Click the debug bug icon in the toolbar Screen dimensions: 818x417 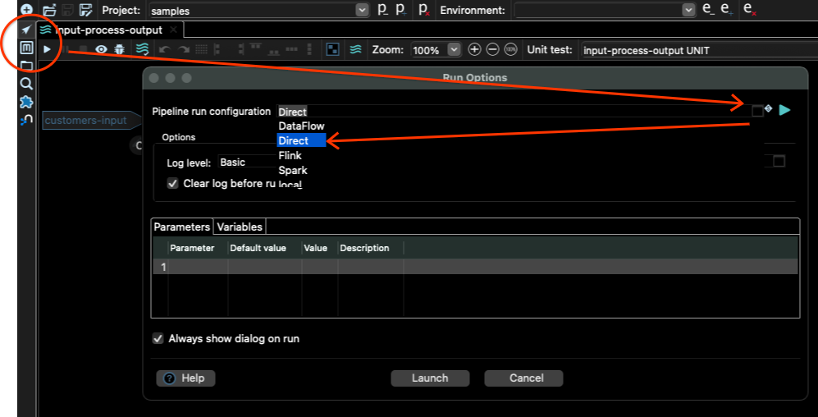pos(120,50)
